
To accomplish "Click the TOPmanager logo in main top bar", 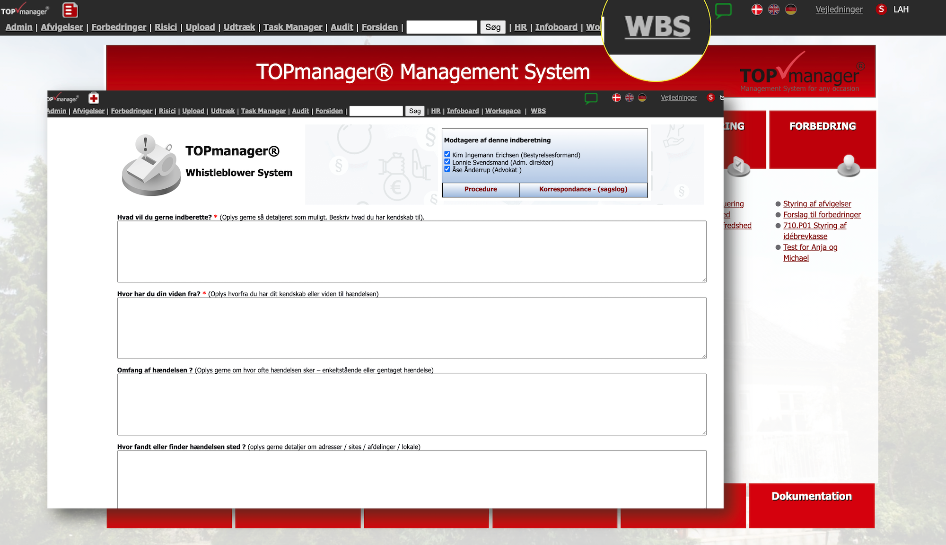I will (25, 10).
